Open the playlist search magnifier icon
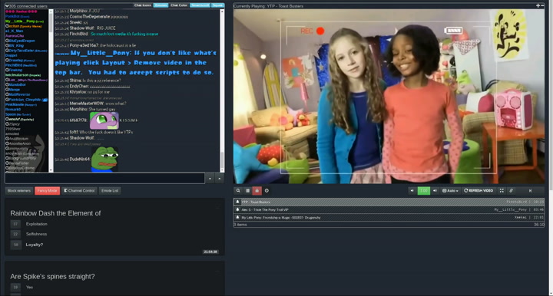This screenshot has width=553, height=296. [238, 191]
